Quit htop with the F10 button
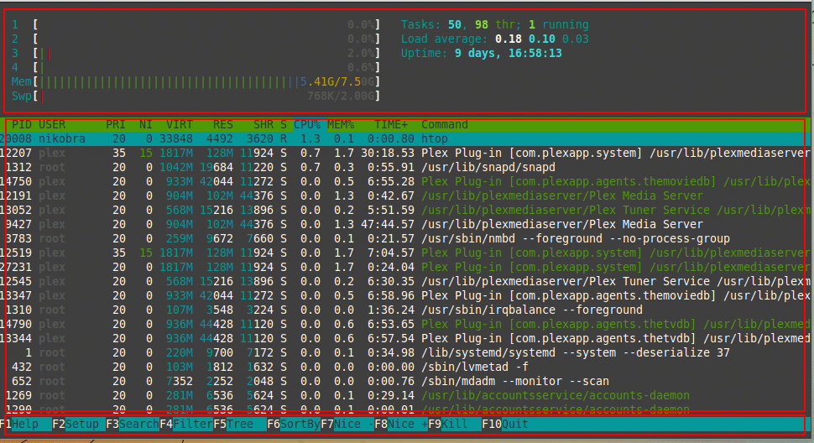Image resolution: width=814 pixels, height=443 pixels. point(504,424)
